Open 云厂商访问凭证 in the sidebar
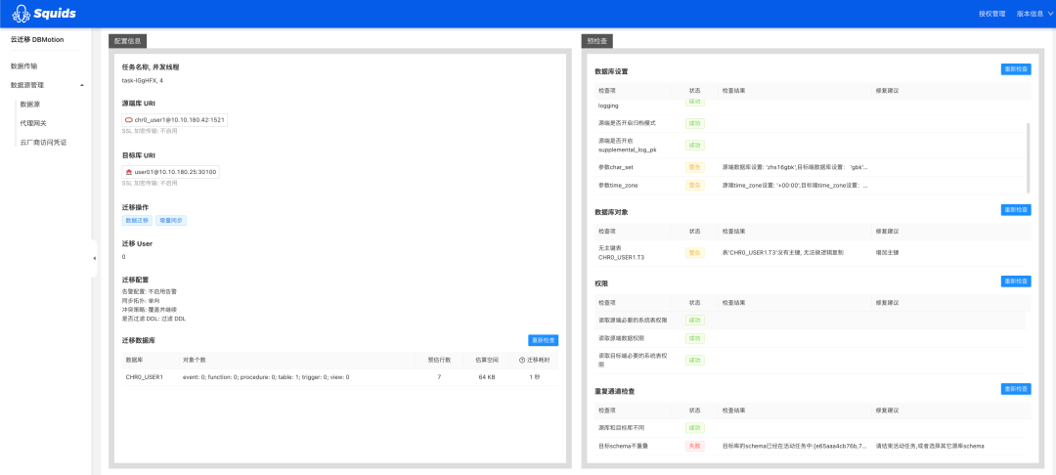The width and height of the screenshot is (1056, 475). 44,142
